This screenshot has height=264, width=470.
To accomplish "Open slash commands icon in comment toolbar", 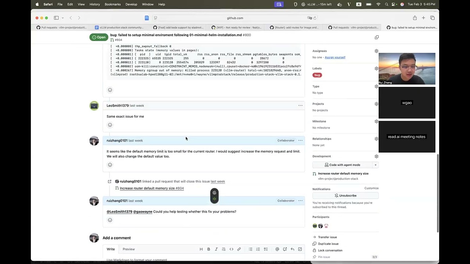I will (x=300, y=249).
